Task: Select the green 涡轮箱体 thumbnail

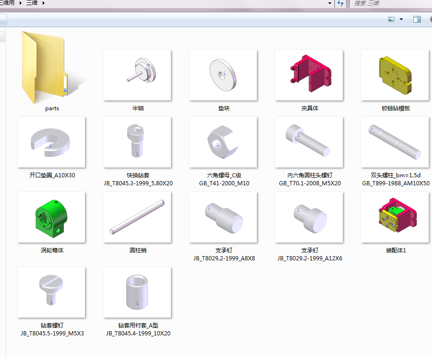Action: tap(51, 217)
